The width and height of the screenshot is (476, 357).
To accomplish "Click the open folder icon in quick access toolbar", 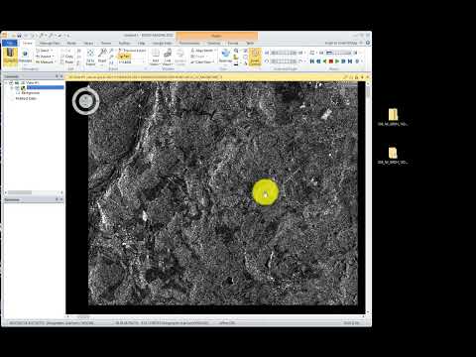I will pos(14,35).
